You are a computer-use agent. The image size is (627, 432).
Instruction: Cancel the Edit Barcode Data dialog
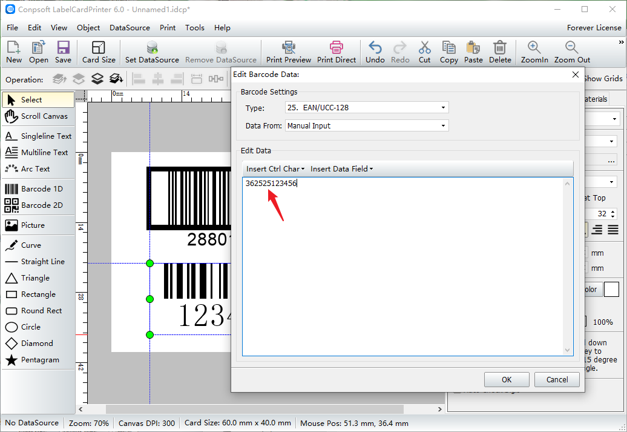(557, 379)
